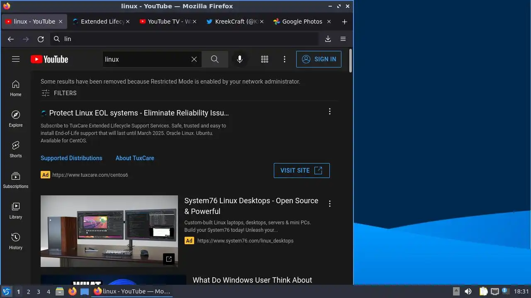Open 'What Do Windows User Think About' video

click(x=252, y=280)
